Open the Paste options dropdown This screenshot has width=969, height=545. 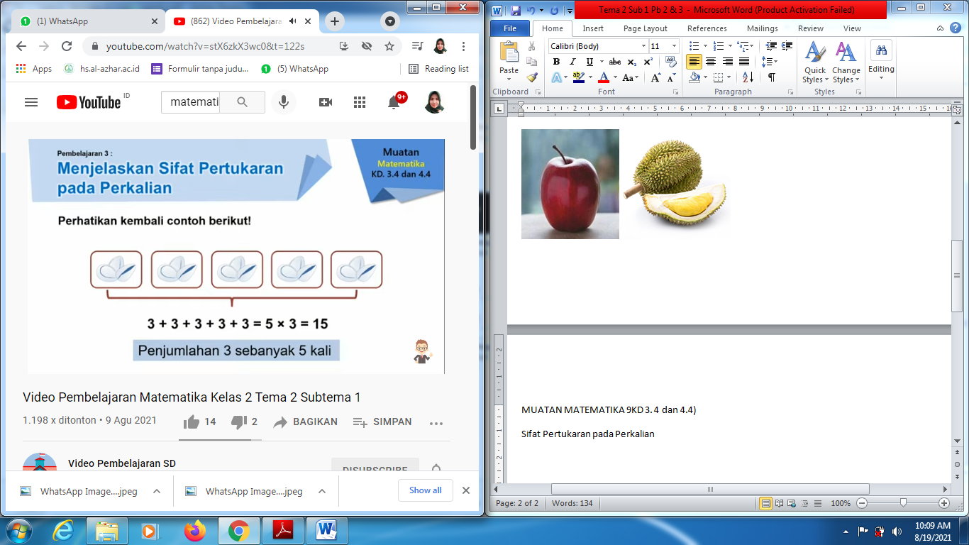pyautogui.click(x=509, y=78)
